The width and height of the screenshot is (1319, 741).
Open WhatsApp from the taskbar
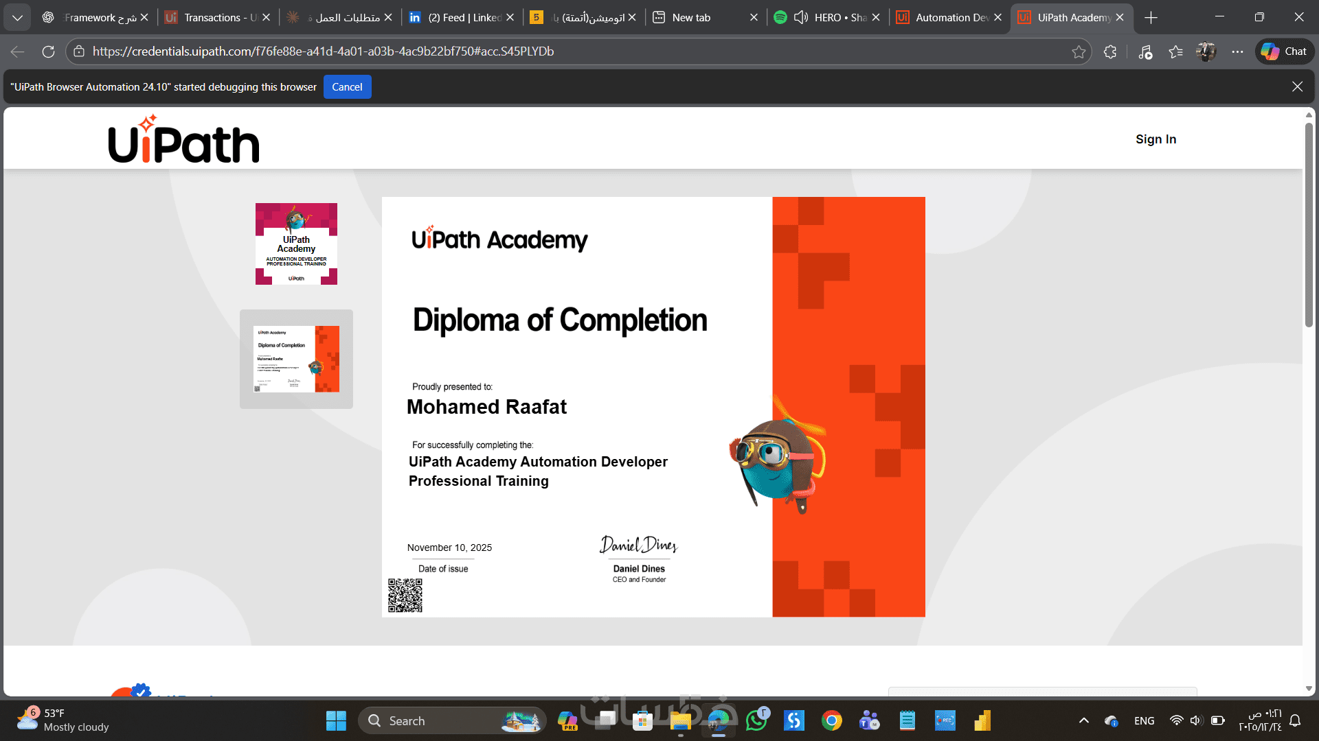756,720
